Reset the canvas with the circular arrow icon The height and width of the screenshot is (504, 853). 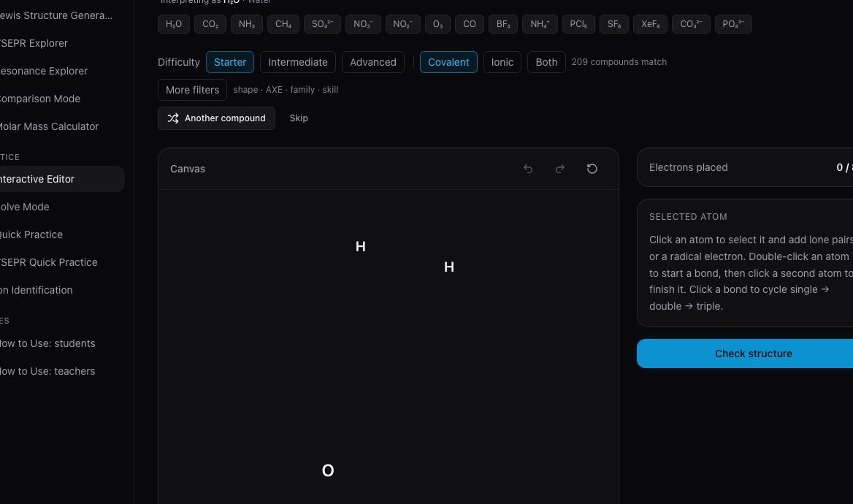pos(592,169)
